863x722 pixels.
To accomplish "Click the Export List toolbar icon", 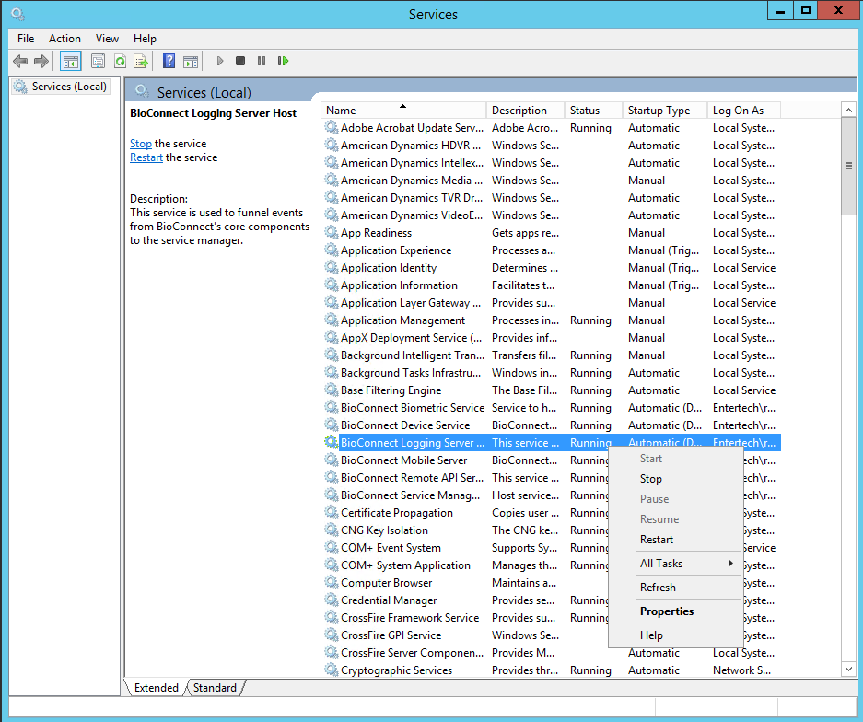I will pos(141,61).
